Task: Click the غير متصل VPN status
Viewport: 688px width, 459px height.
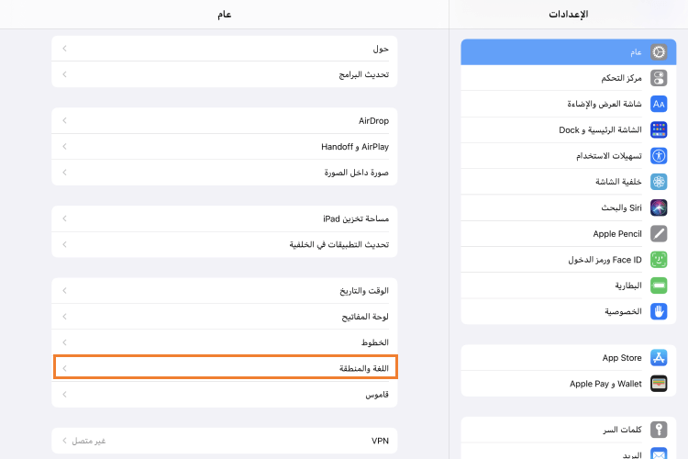Action: (89, 441)
